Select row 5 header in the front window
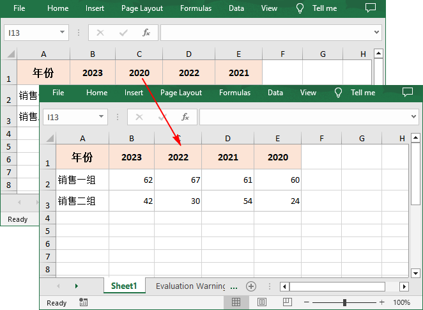Screen dimensions: 423x310 tap(47, 231)
